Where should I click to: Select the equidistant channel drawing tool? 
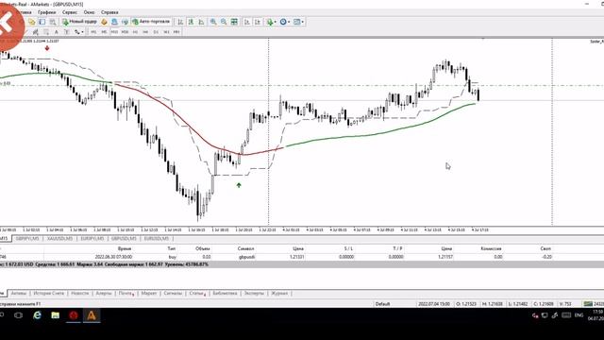coord(36,32)
